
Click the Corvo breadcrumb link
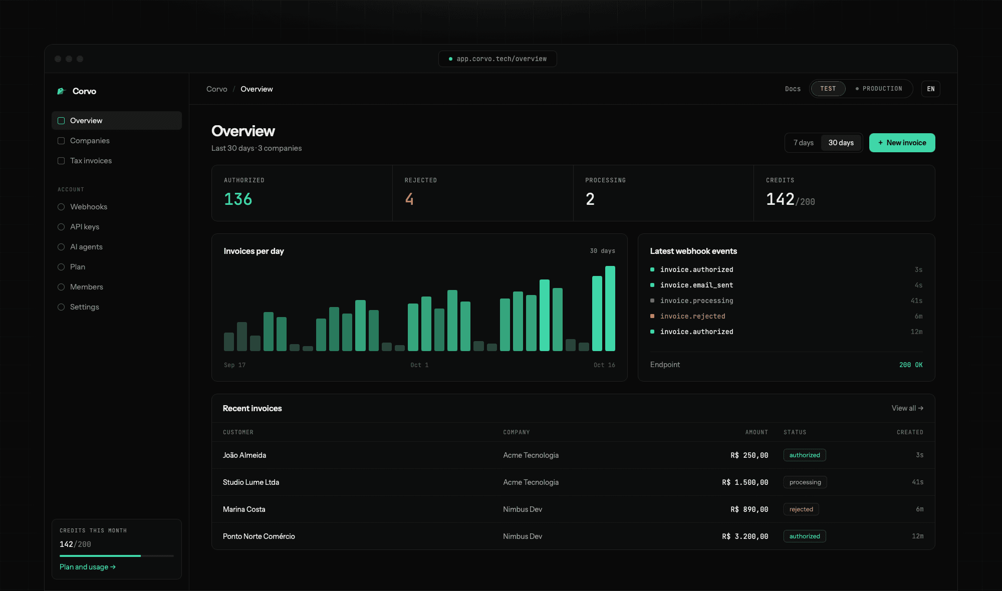217,89
